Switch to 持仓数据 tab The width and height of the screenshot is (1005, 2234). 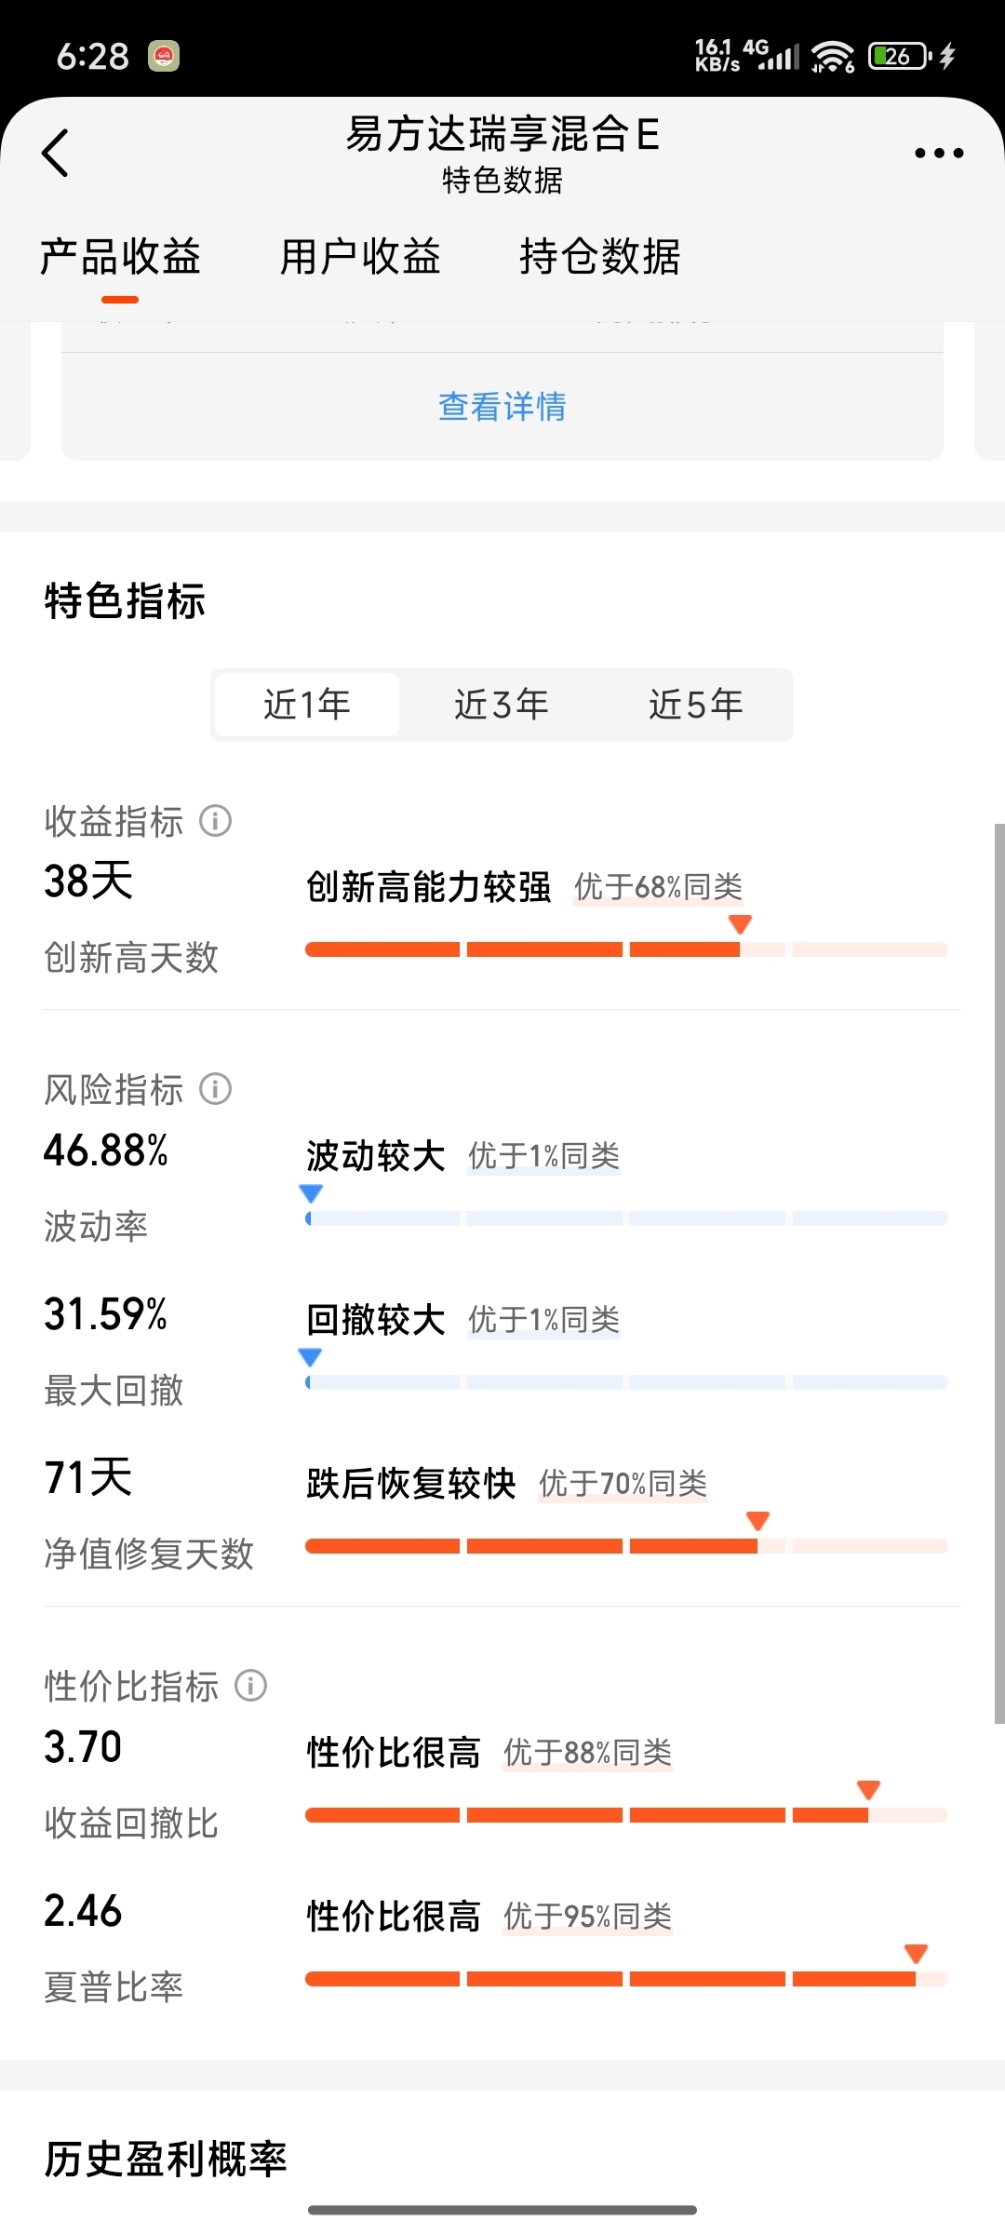click(600, 257)
